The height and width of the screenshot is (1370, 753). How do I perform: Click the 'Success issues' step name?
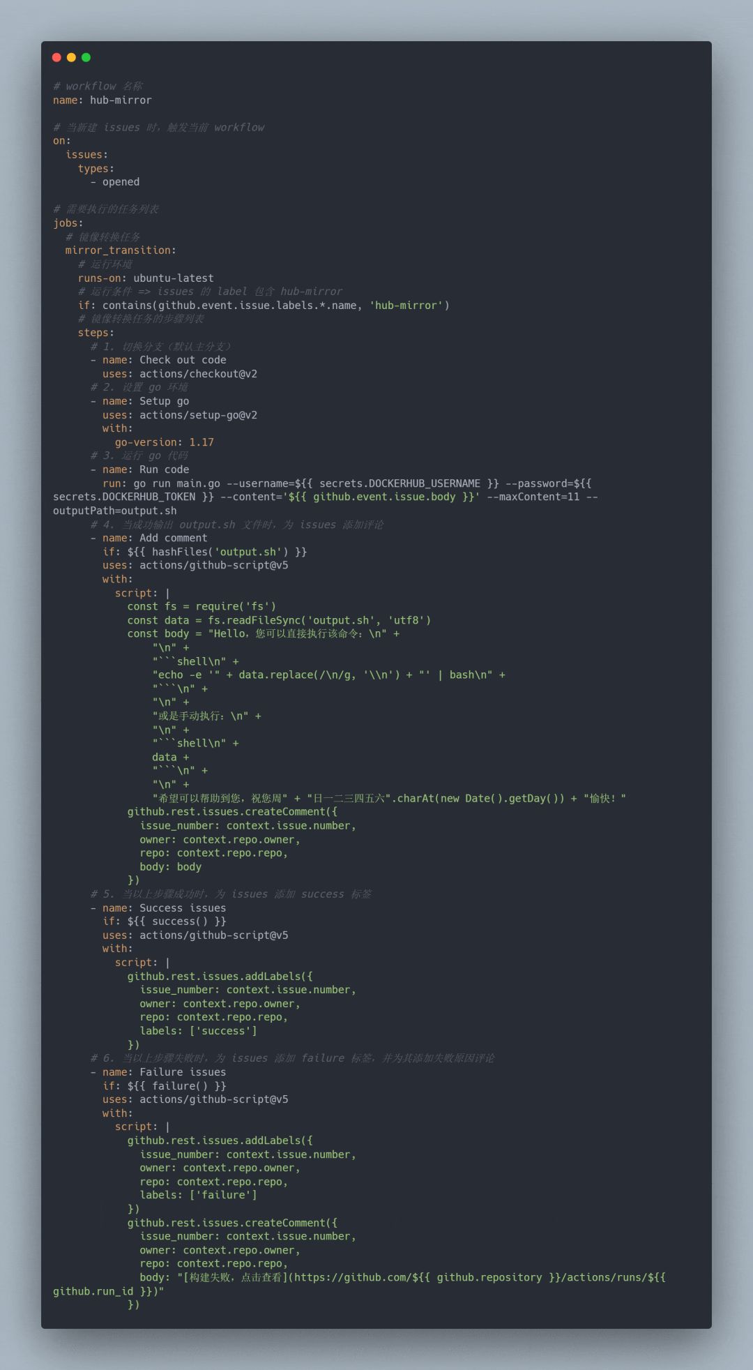pyautogui.click(x=183, y=908)
